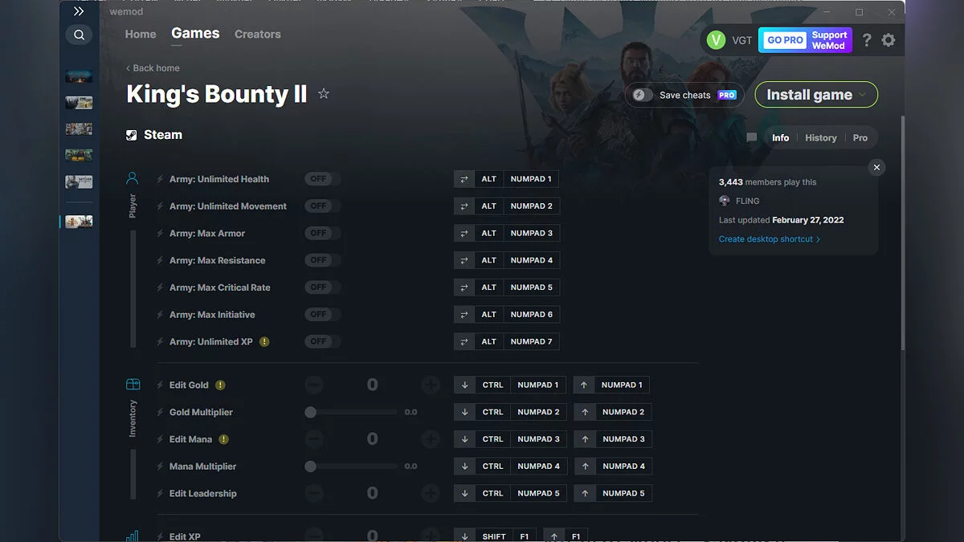Switch to the Pro tab
Image resolution: width=964 pixels, height=542 pixels.
(860, 138)
